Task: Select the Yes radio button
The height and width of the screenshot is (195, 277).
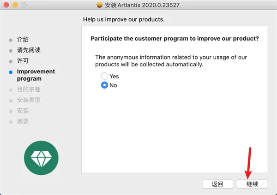Action: [104, 76]
